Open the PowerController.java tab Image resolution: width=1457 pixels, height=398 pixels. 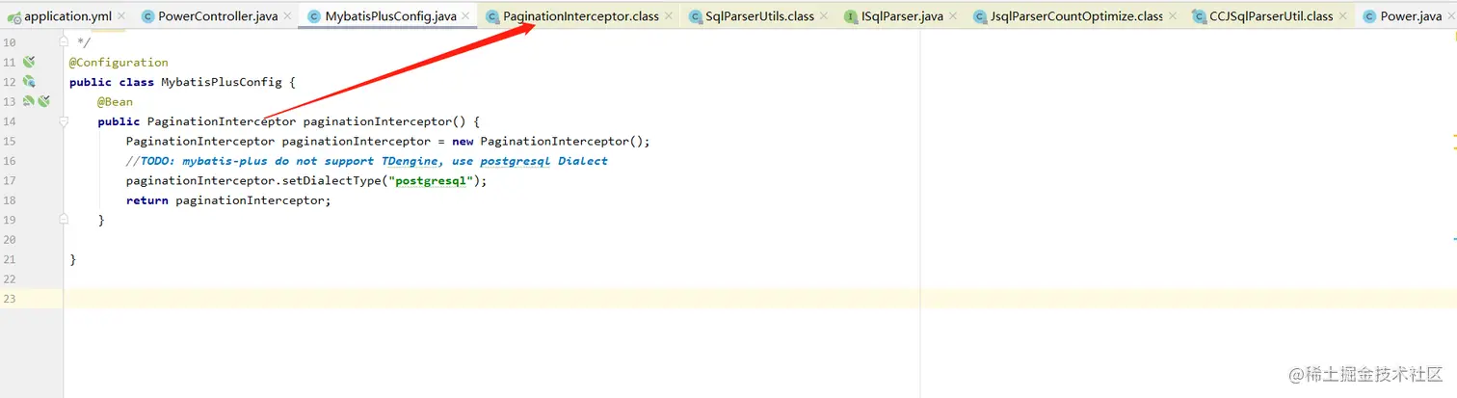pyautogui.click(x=217, y=16)
